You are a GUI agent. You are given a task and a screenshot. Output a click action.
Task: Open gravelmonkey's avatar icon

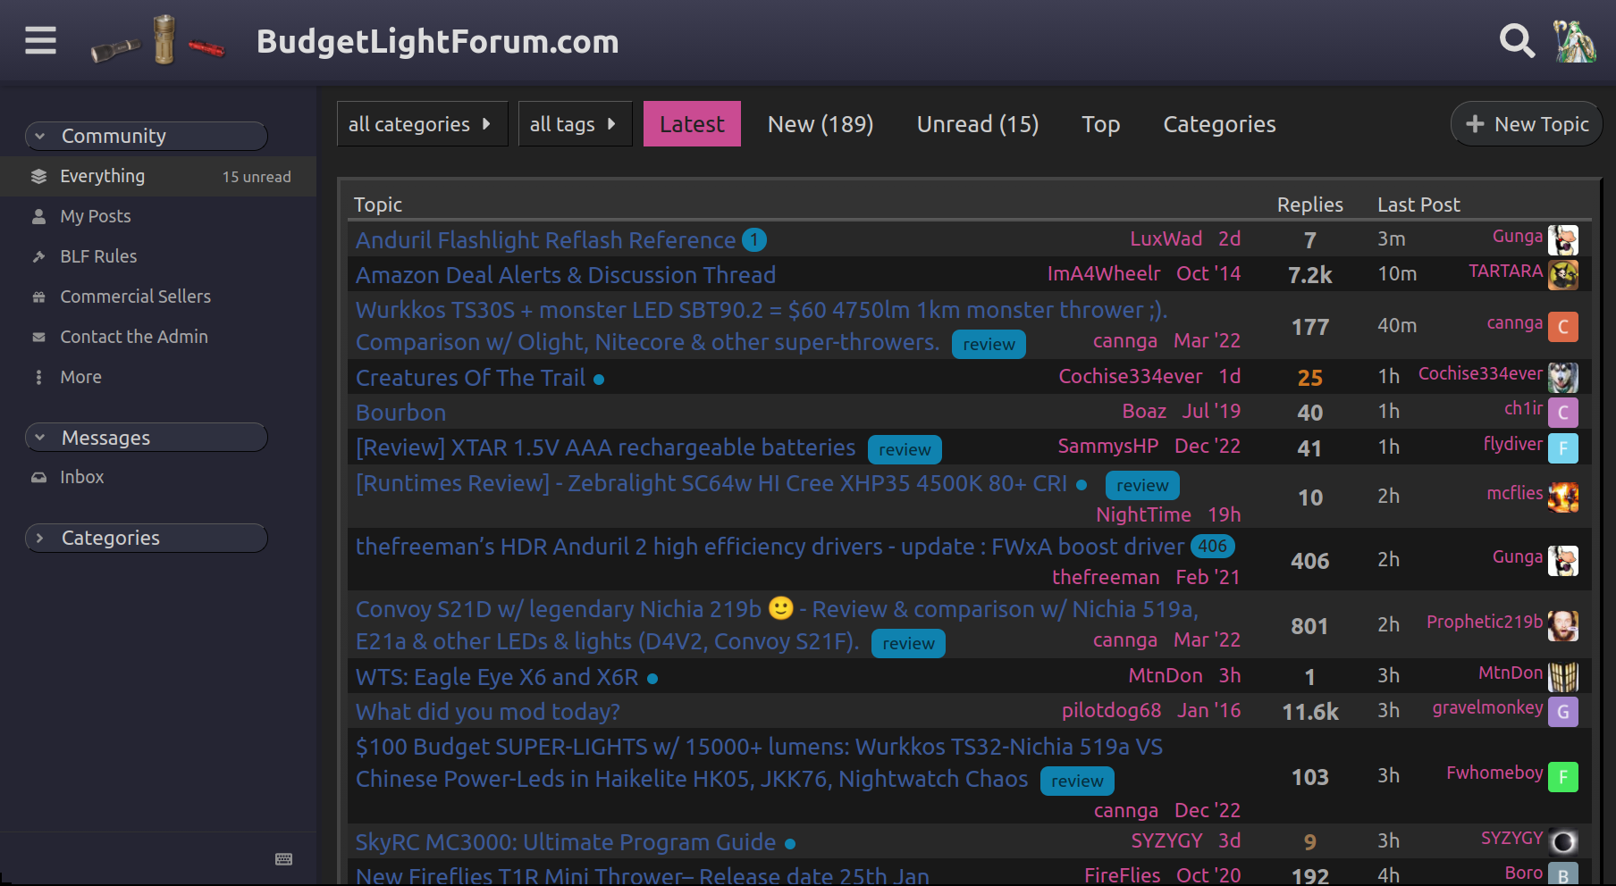click(x=1563, y=712)
